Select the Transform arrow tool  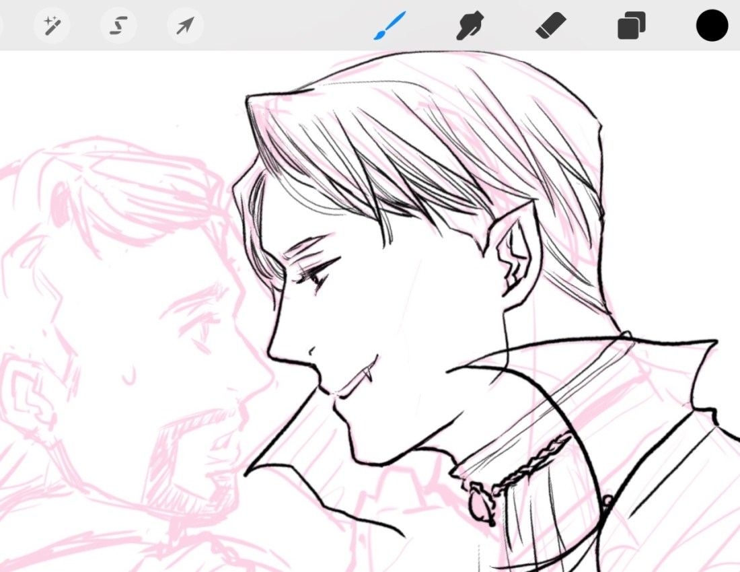tap(185, 26)
